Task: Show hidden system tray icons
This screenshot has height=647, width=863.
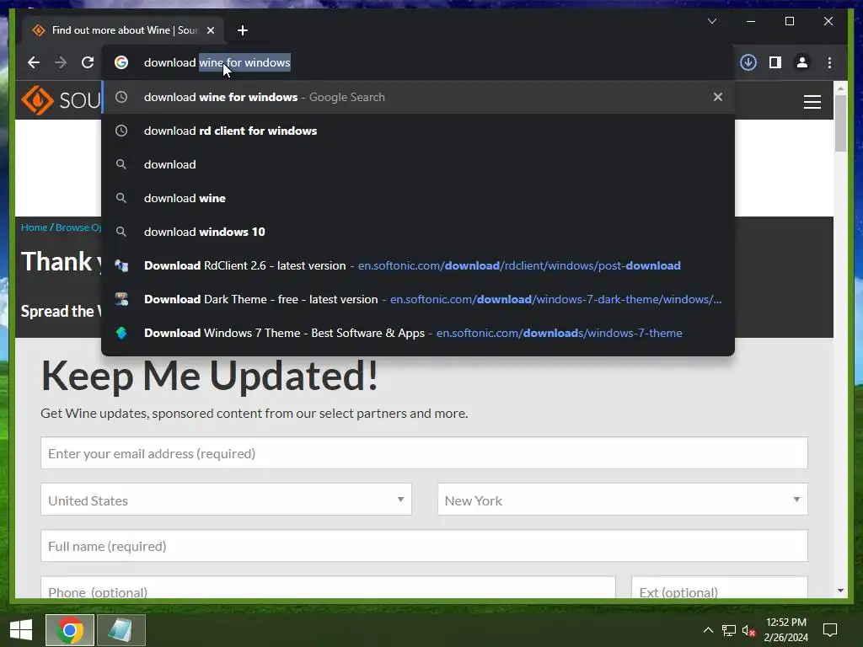Action: click(708, 630)
